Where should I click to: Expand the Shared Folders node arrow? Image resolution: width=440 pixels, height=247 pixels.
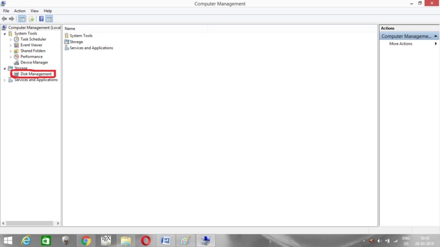click(x=11, y=51)
